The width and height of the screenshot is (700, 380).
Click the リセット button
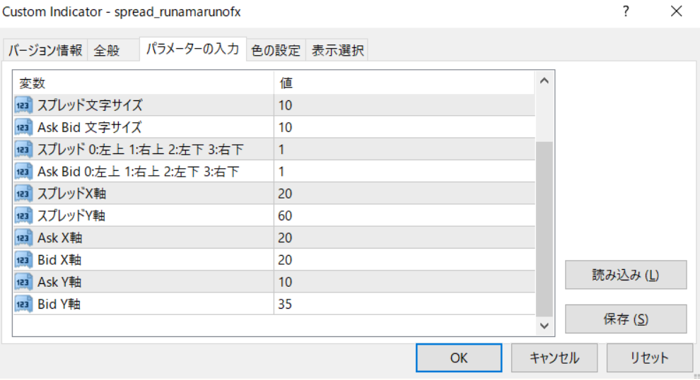650,358
